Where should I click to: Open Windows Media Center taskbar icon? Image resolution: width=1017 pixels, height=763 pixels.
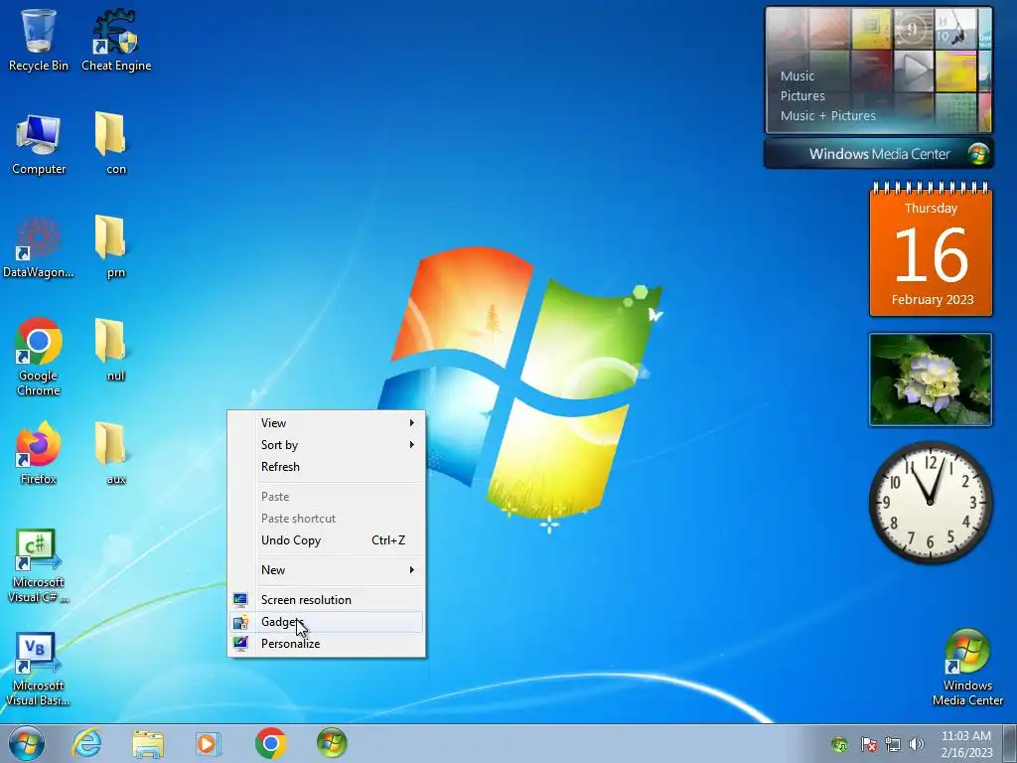pos(332,743)
